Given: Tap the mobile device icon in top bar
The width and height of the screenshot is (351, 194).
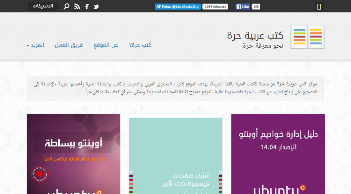Looking at the screenshot, I should (319, 6).
